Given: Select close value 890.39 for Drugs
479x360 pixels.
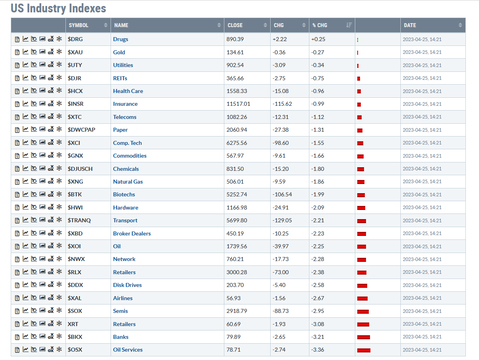Looking at the screenshot, I should pos(235,39).
